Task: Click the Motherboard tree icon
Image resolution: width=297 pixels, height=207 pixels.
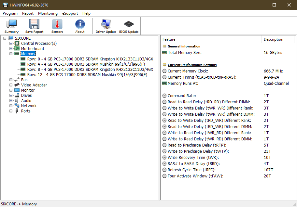Action: coord(17,49)
